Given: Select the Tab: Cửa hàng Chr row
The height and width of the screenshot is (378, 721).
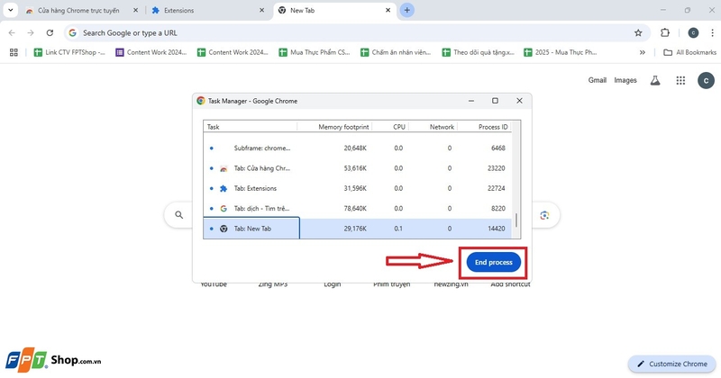Looking at the screenshot, I should click(x=357, y=168).
